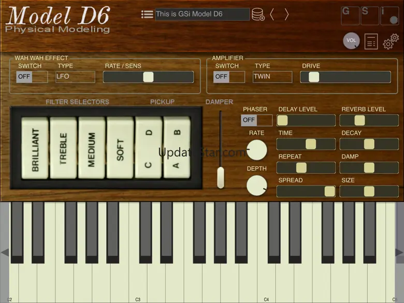Click the S logo box
Image resolution: width=404 pixels, height=303 pixels.
370,16
